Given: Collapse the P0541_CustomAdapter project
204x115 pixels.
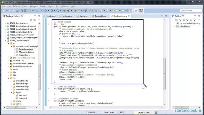Looking at the screenshot, I should (x=5, y=41).
